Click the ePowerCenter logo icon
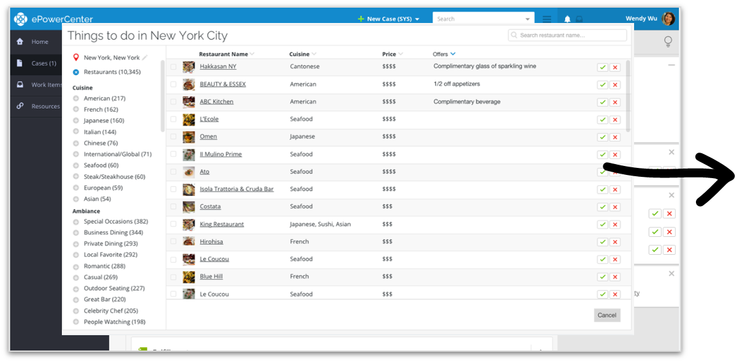 20,19
